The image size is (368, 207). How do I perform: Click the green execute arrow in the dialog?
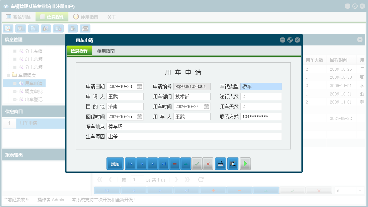(245, 163)
